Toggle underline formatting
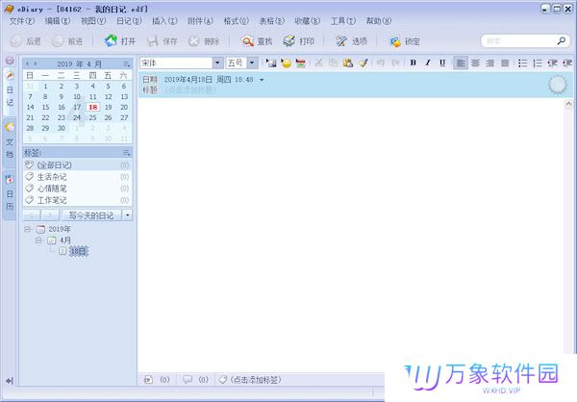This screenshot has height=402, width=577. [x=442, y=63]
